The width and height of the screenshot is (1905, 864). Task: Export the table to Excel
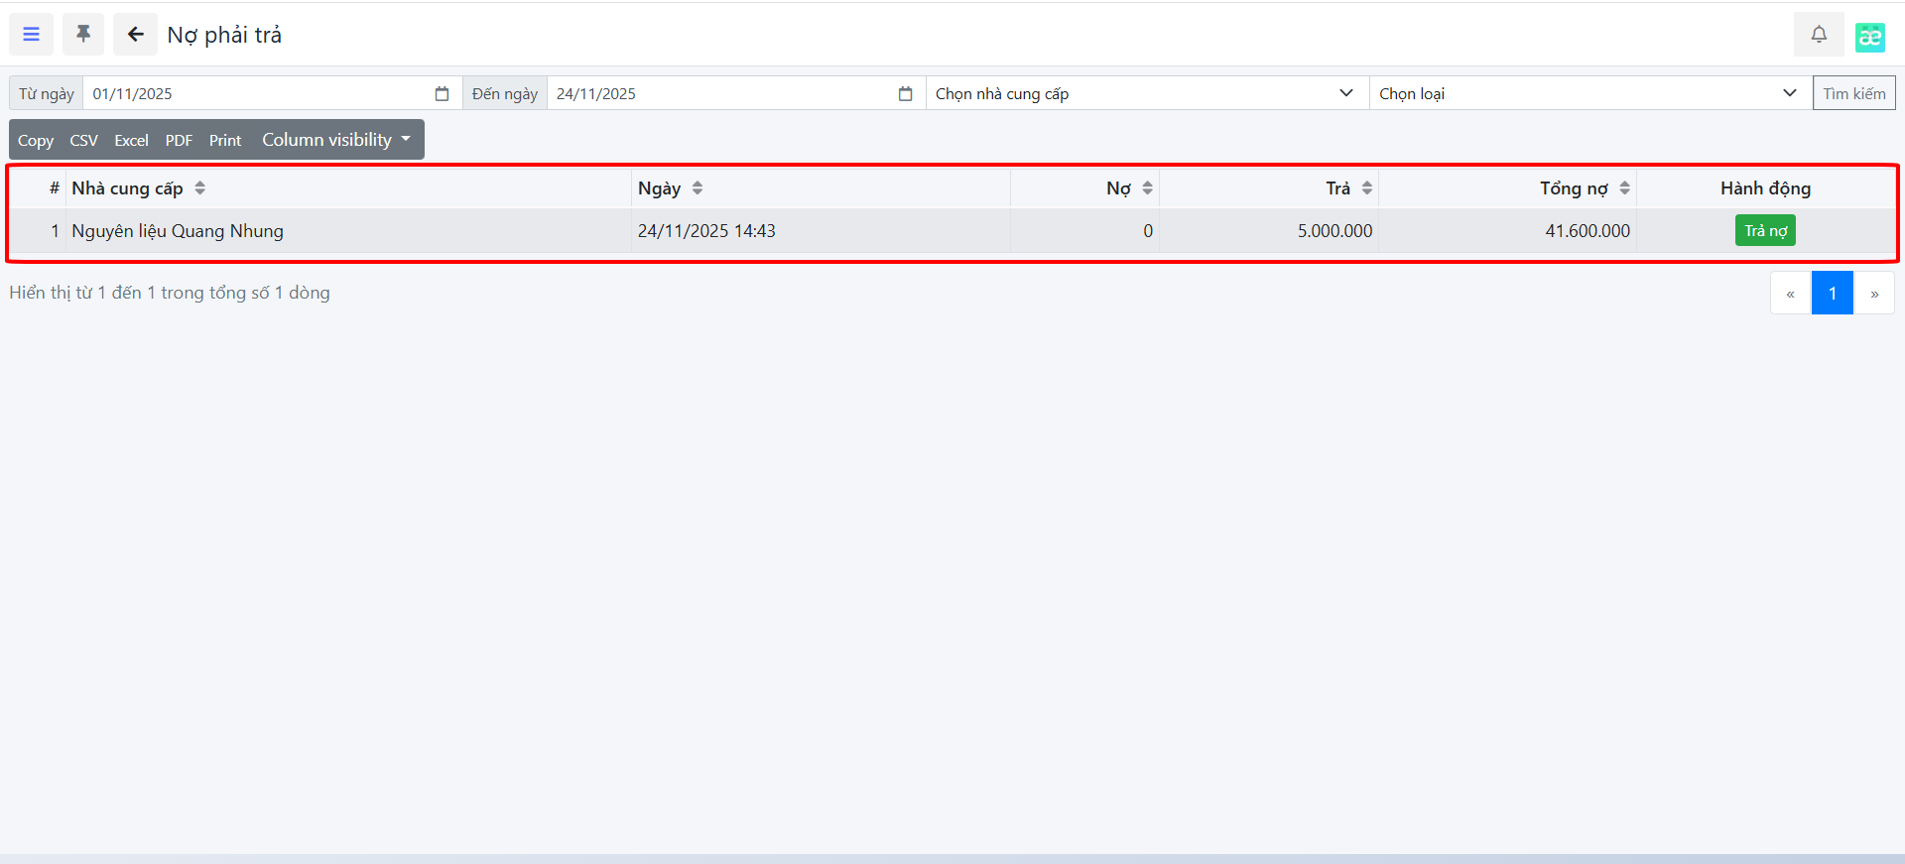(x=131, y=141)
